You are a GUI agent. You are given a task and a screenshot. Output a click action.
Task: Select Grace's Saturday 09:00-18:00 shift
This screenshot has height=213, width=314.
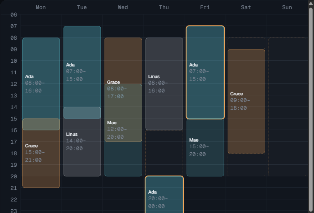(x=246, y=101)
